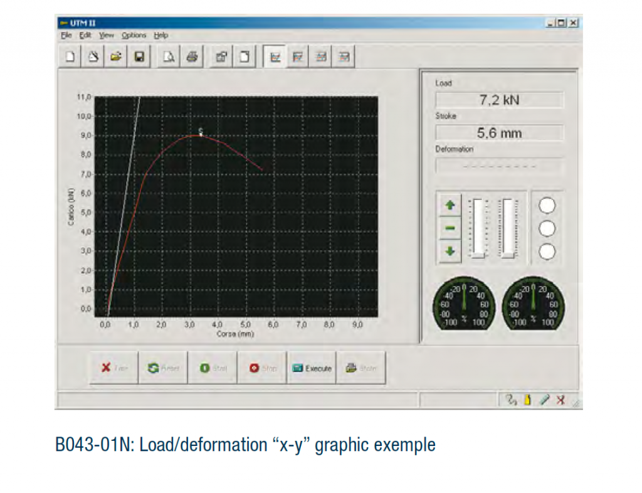
Task: Open Print Preview from the toolbar
Action: (x=169, y=57)
